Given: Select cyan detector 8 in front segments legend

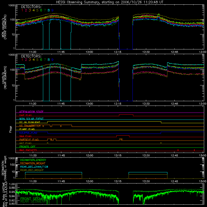Looking at the screenshot, I should (49, 10).
